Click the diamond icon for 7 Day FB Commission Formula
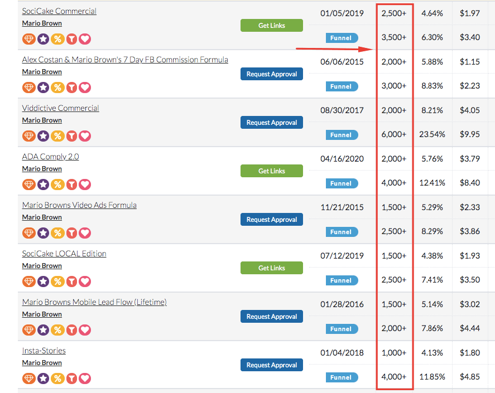This screenshot has width=495, height=393. point(28,88)
